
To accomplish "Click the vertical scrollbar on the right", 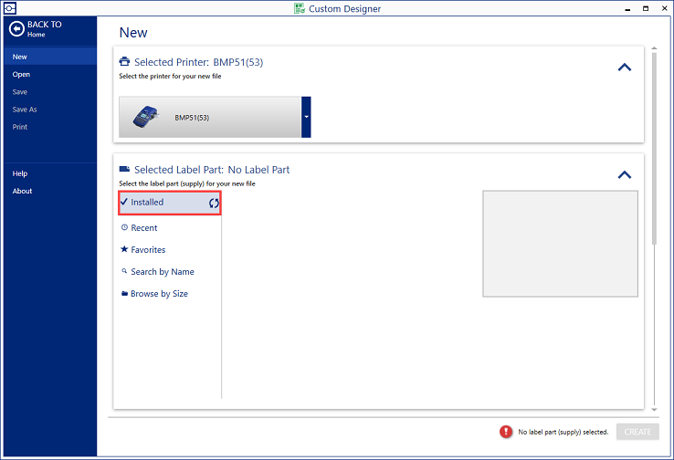I will click(x=654, y=146).
